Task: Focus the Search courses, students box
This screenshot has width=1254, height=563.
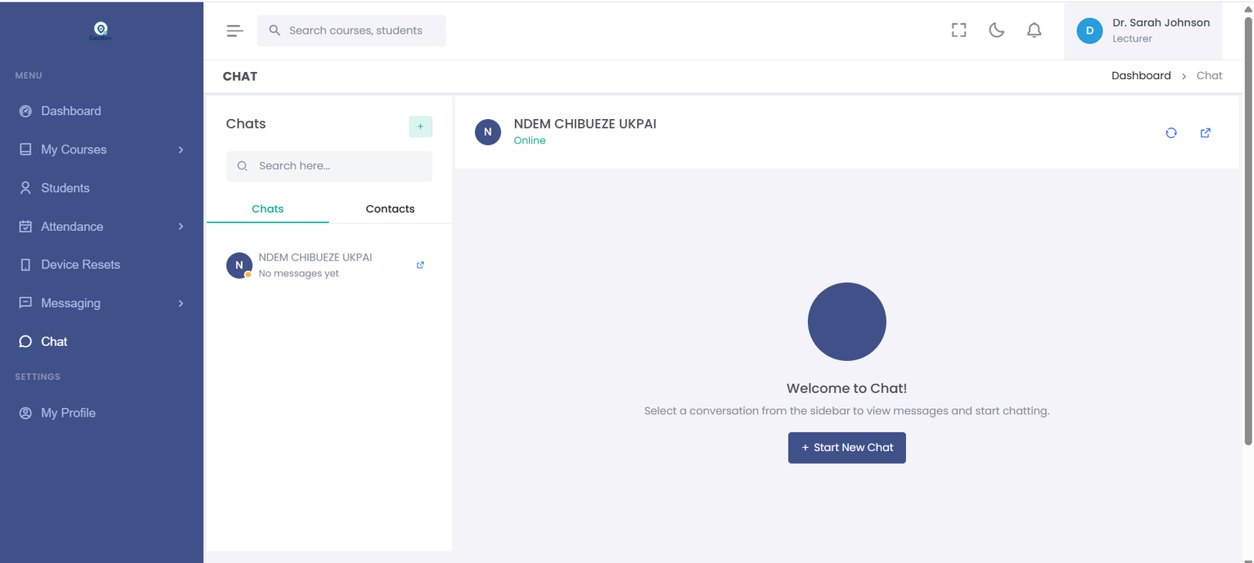Action: 356,31
